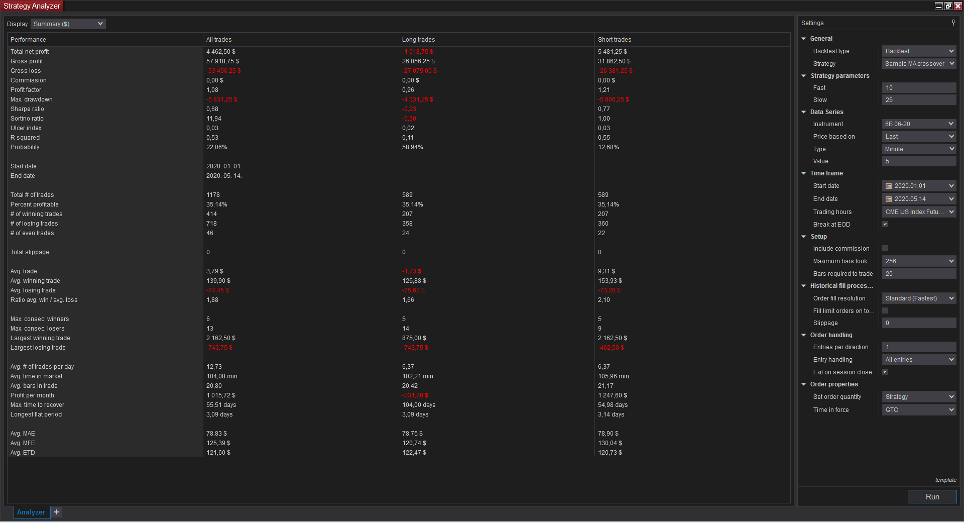Minimize the Strategy Analyzer window
The image size is (964, 523).
[938, 6]
